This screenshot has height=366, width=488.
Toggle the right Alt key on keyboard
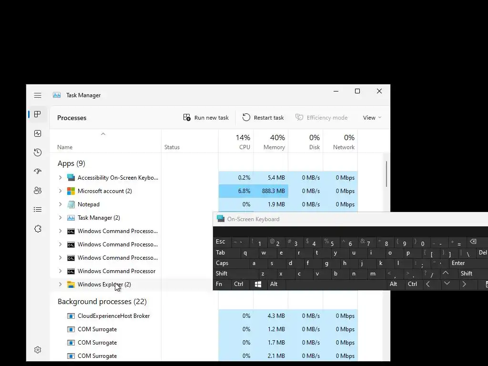395,284
